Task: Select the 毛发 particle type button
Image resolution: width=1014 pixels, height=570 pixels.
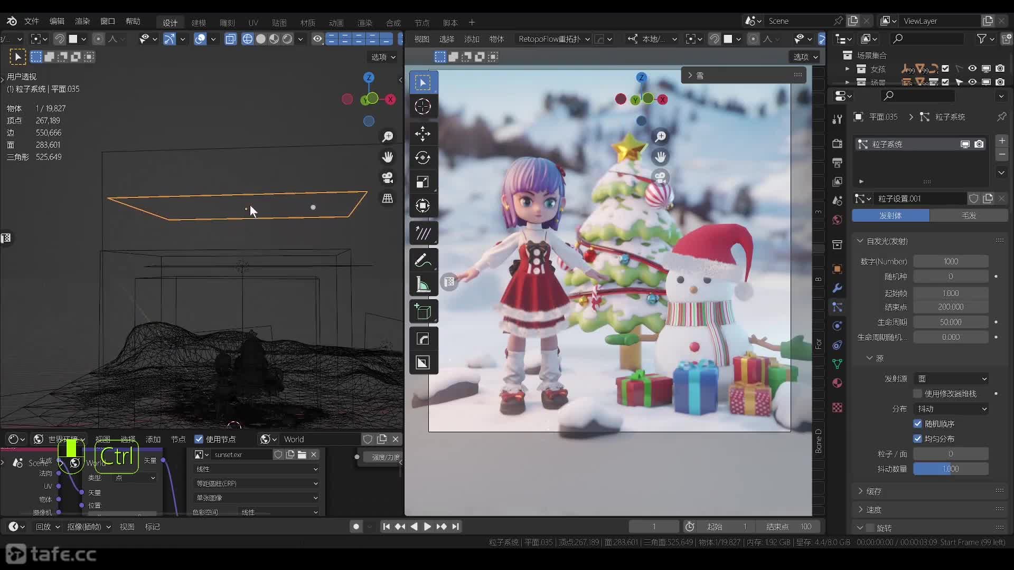Action: [x=969, y=215]
